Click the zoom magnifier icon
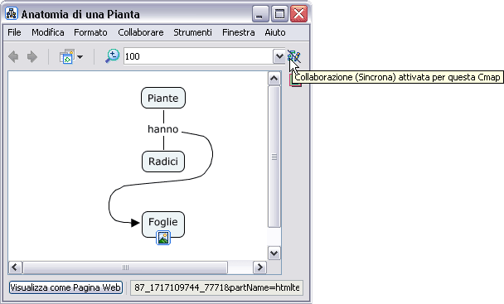Screen dimensions: 504x304 (x=112, y=56)
